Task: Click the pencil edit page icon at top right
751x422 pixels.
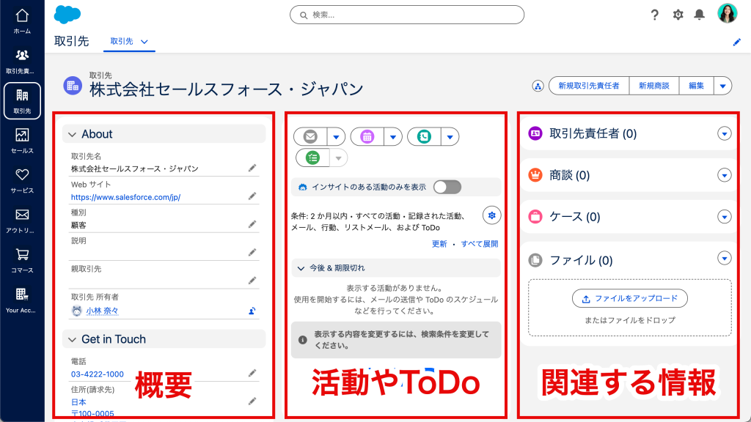Action: point(736,42)
